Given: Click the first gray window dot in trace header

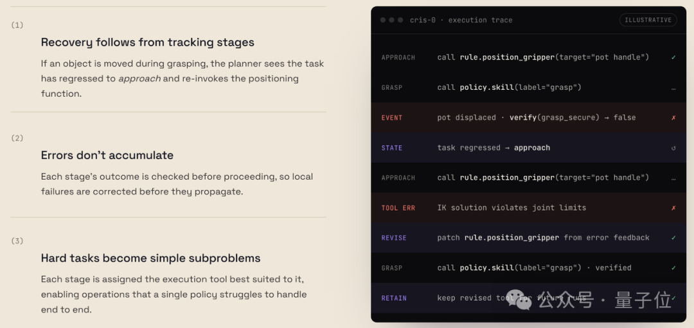Looking at the screenshot, I should (383, 20).
